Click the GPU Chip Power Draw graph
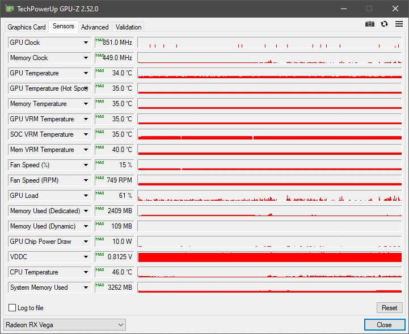Image resolution: width=409 pixels, height=334 pixels. pos(269,242)
